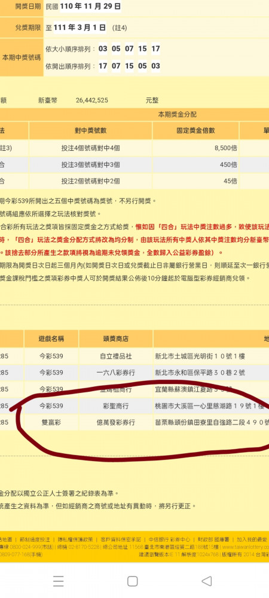Open the 客戶資料保密承諾 footer link
The image size is (269, 598).
[121, 539]
